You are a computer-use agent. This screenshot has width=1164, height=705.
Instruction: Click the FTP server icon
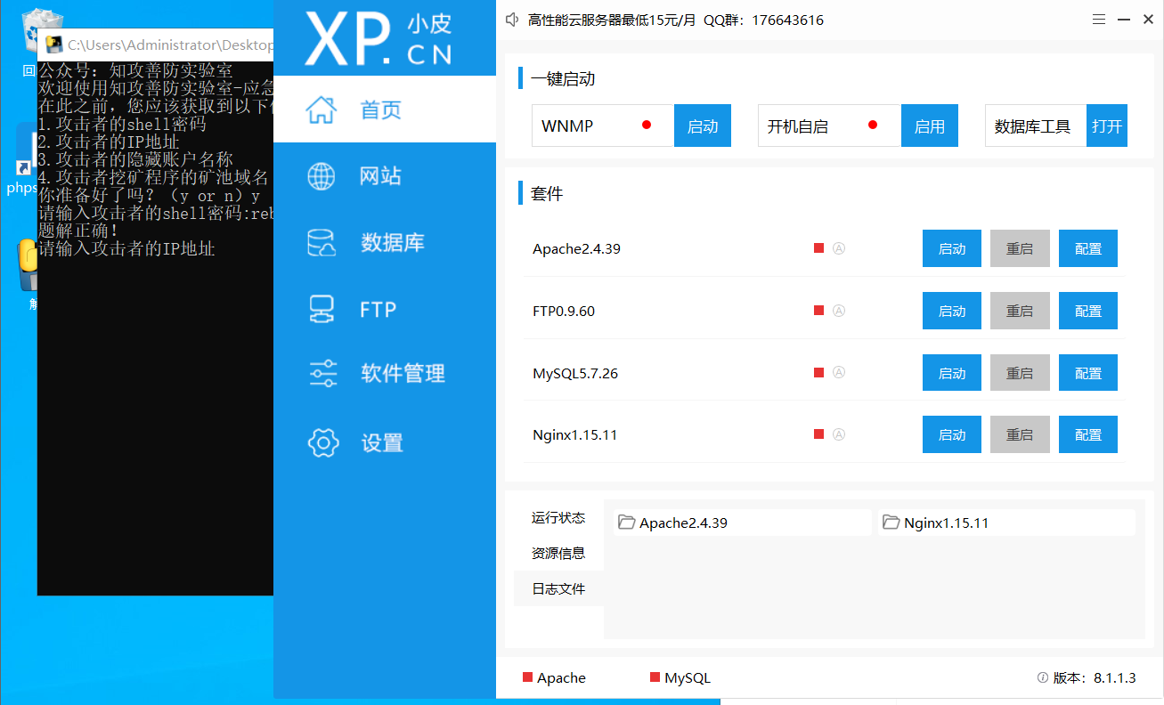322,309
